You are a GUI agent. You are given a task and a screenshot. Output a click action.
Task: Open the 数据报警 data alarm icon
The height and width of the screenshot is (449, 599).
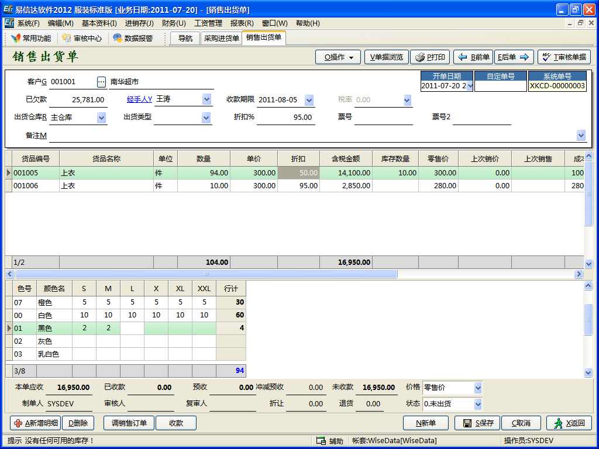click(133, 39)
